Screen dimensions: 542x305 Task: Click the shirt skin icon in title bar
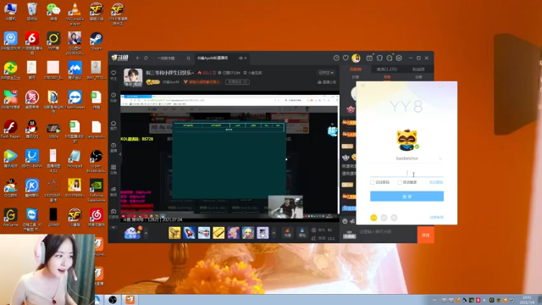tap(379, 58)
